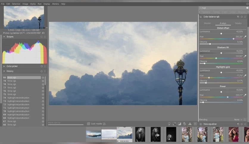This screenshot has height=144, width=249.
Task: Click the lightbulb icon in bottom toolbar
Action: click(169, 124)
